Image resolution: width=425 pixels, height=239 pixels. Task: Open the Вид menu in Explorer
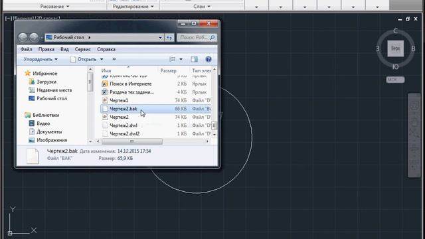(x=64, y=49)
